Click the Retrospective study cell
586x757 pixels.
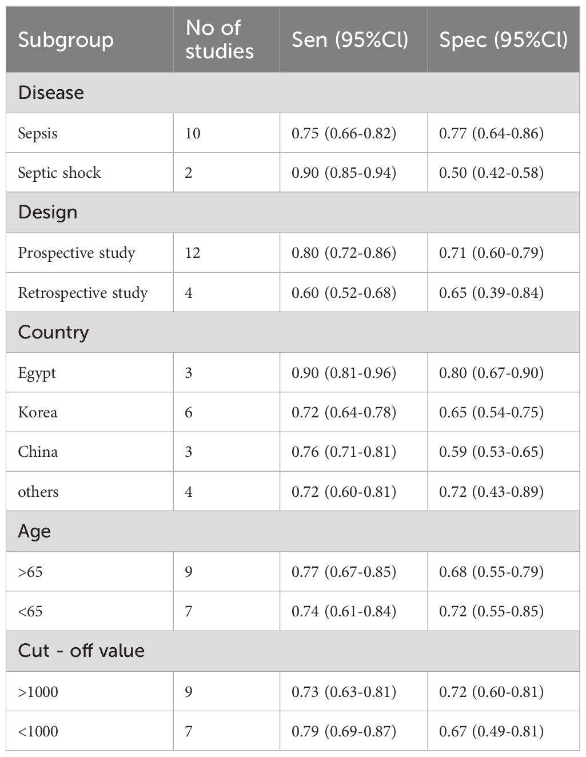(83, 293)
